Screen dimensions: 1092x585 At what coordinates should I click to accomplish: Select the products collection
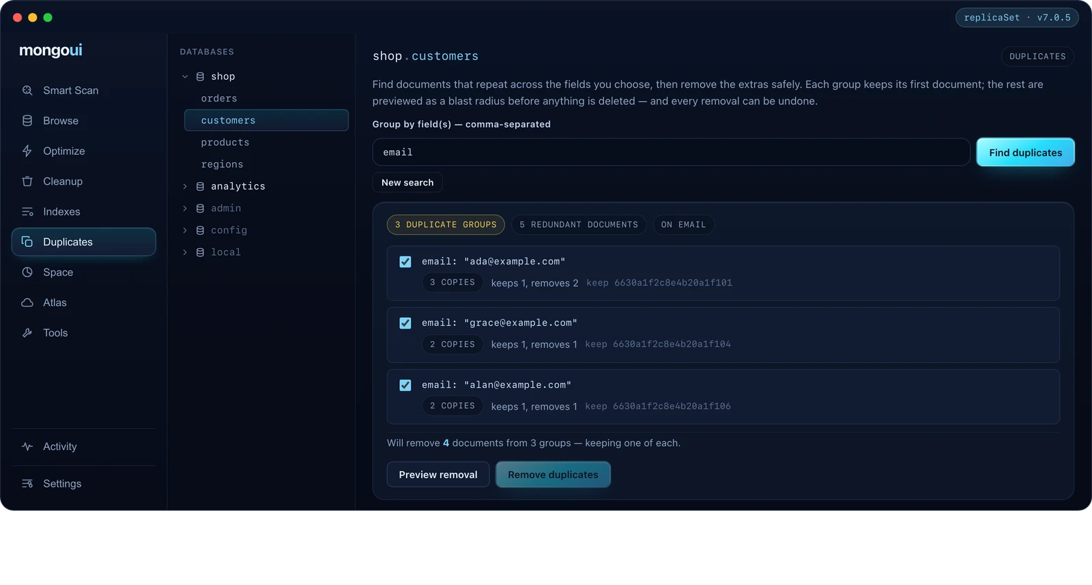266,142
